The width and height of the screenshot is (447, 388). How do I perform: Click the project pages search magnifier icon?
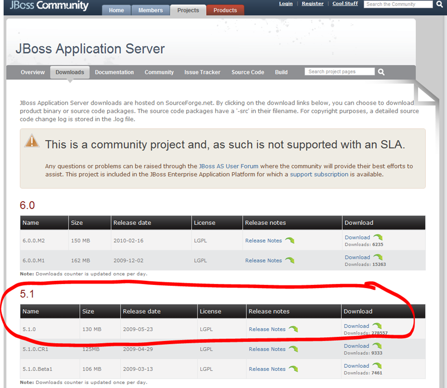coord(381,72)
